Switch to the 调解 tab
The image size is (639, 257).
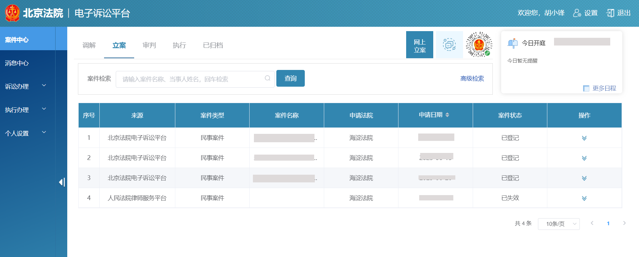click(x=89, y=45)
